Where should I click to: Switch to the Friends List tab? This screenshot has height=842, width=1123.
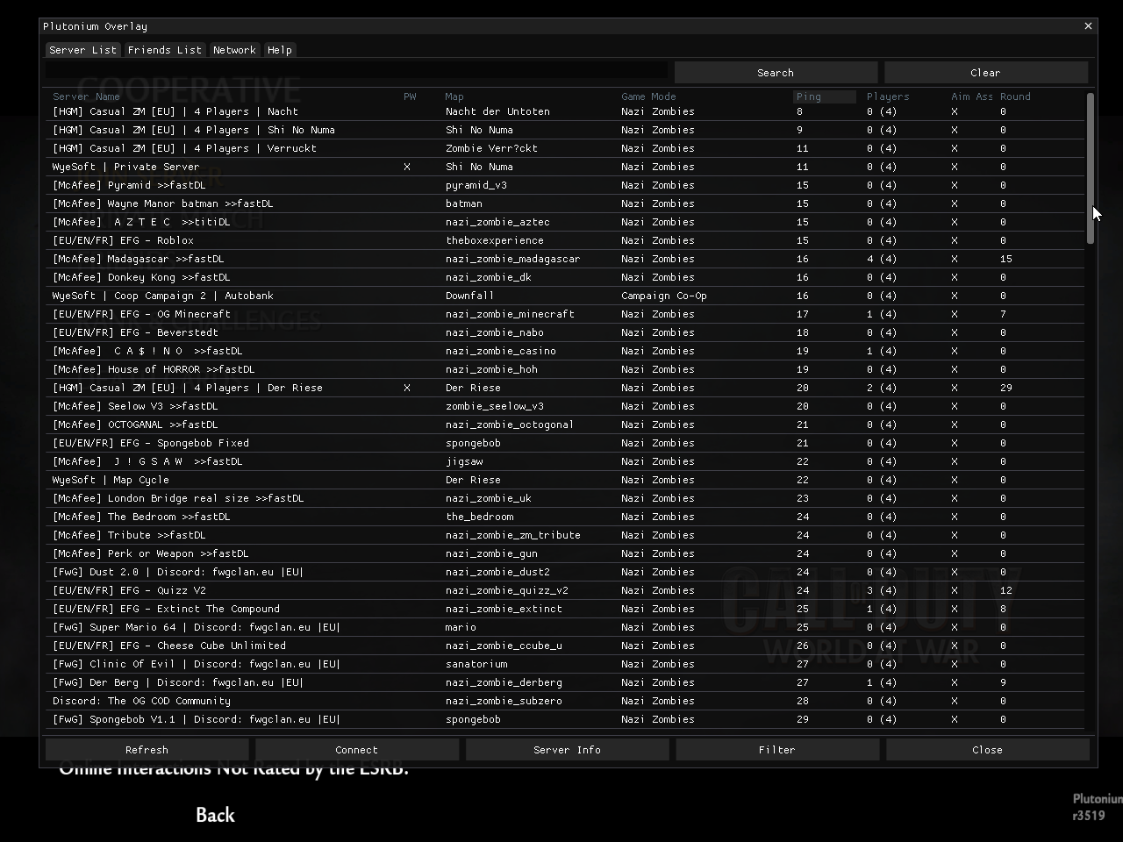coord(164,50)
